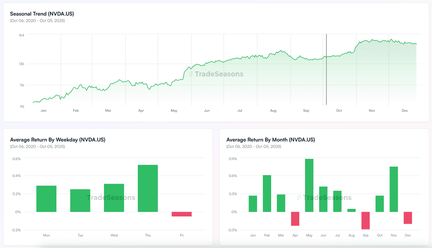Image resolution: width=432 pixels, height=248 pixels.
Task: Click the Thursday bar in weekday chart
Action: click(x=148, y=188)
